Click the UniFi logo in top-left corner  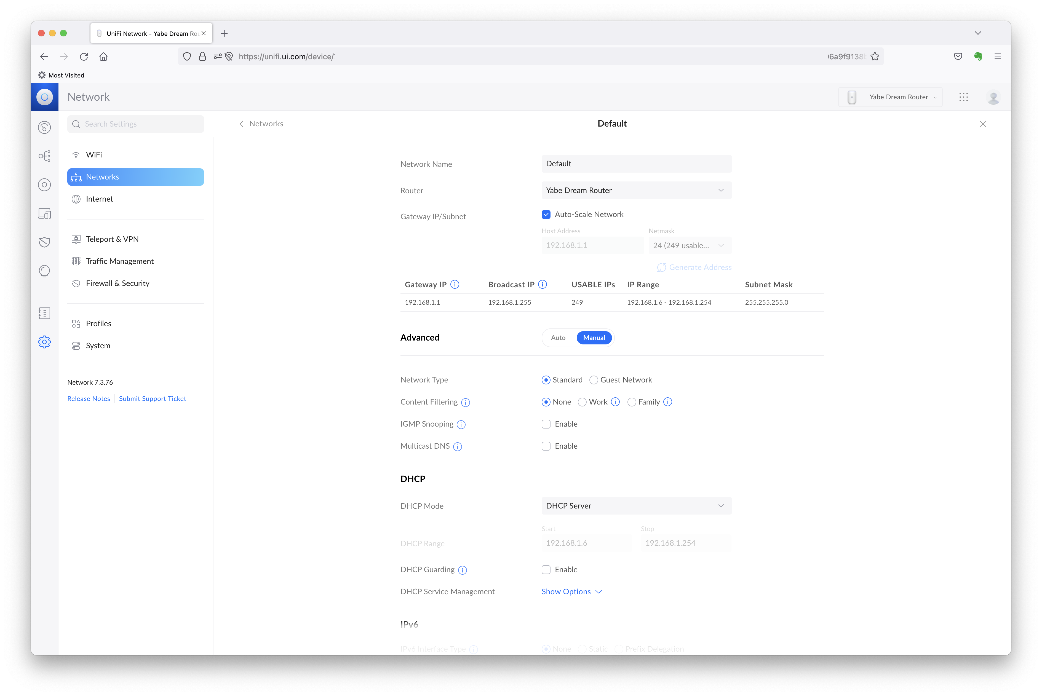tap(44, 97)
